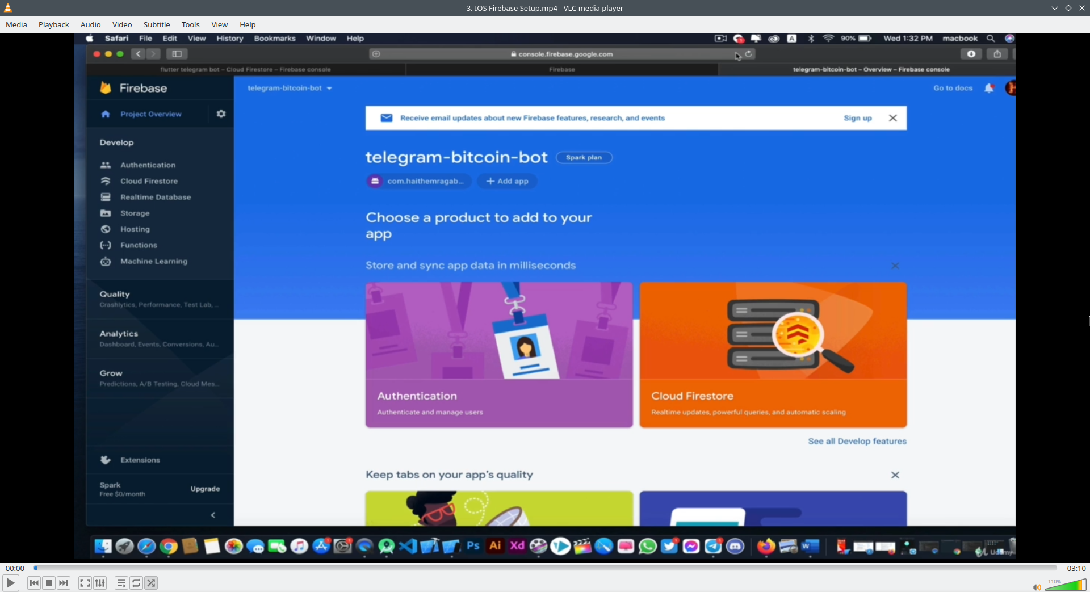Skip to previous media in VLC

(34, 583)
